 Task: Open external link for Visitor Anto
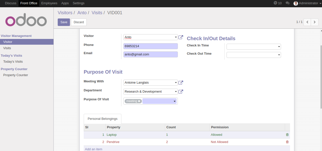181,37
